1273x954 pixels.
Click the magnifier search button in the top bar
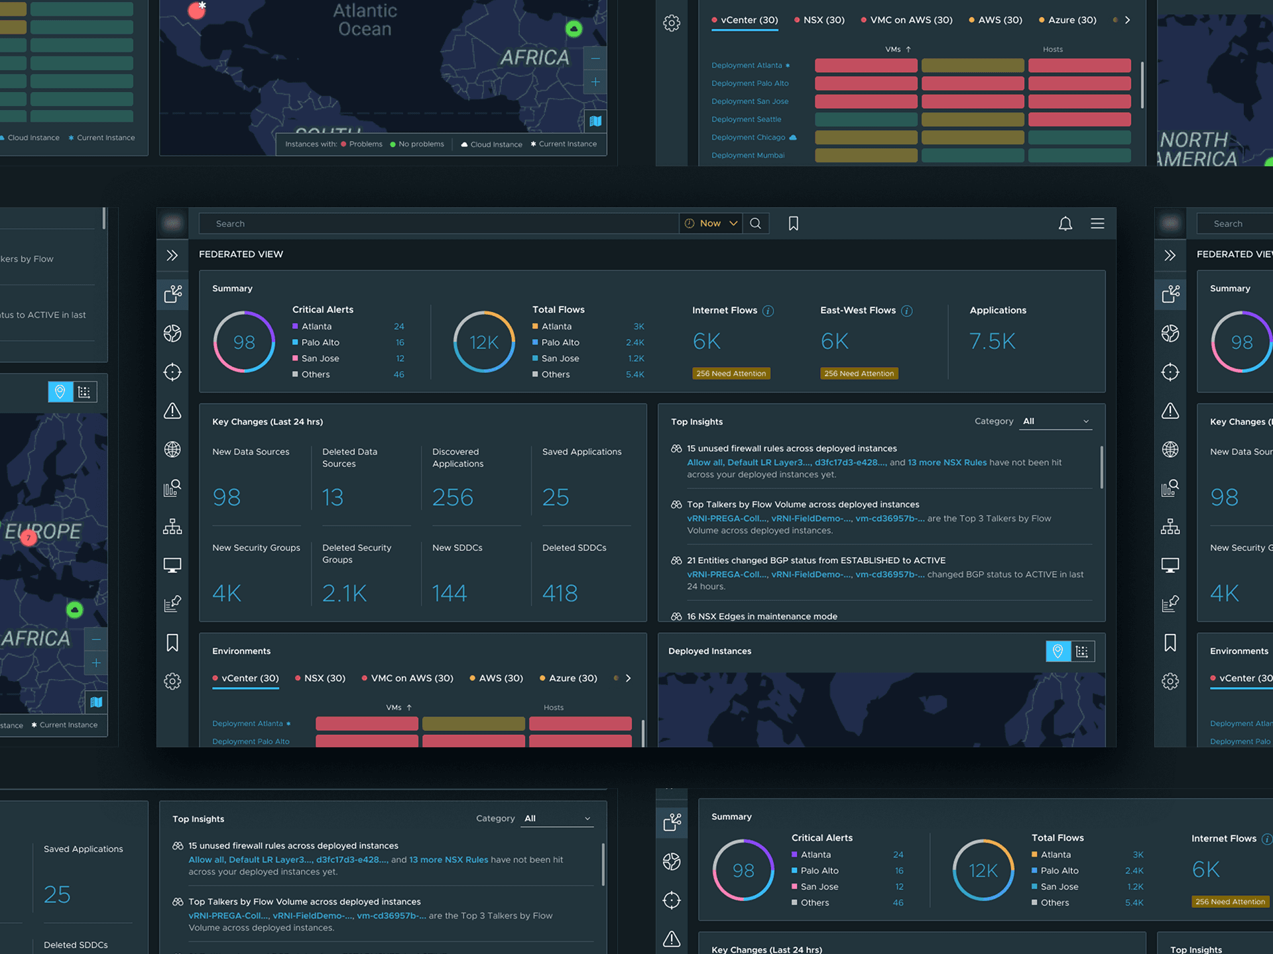(756, 224)
